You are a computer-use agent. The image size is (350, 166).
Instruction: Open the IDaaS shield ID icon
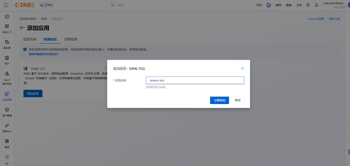click(x=7, y=17)
